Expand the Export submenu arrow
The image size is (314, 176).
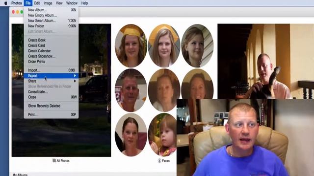[x=75, y=76]
